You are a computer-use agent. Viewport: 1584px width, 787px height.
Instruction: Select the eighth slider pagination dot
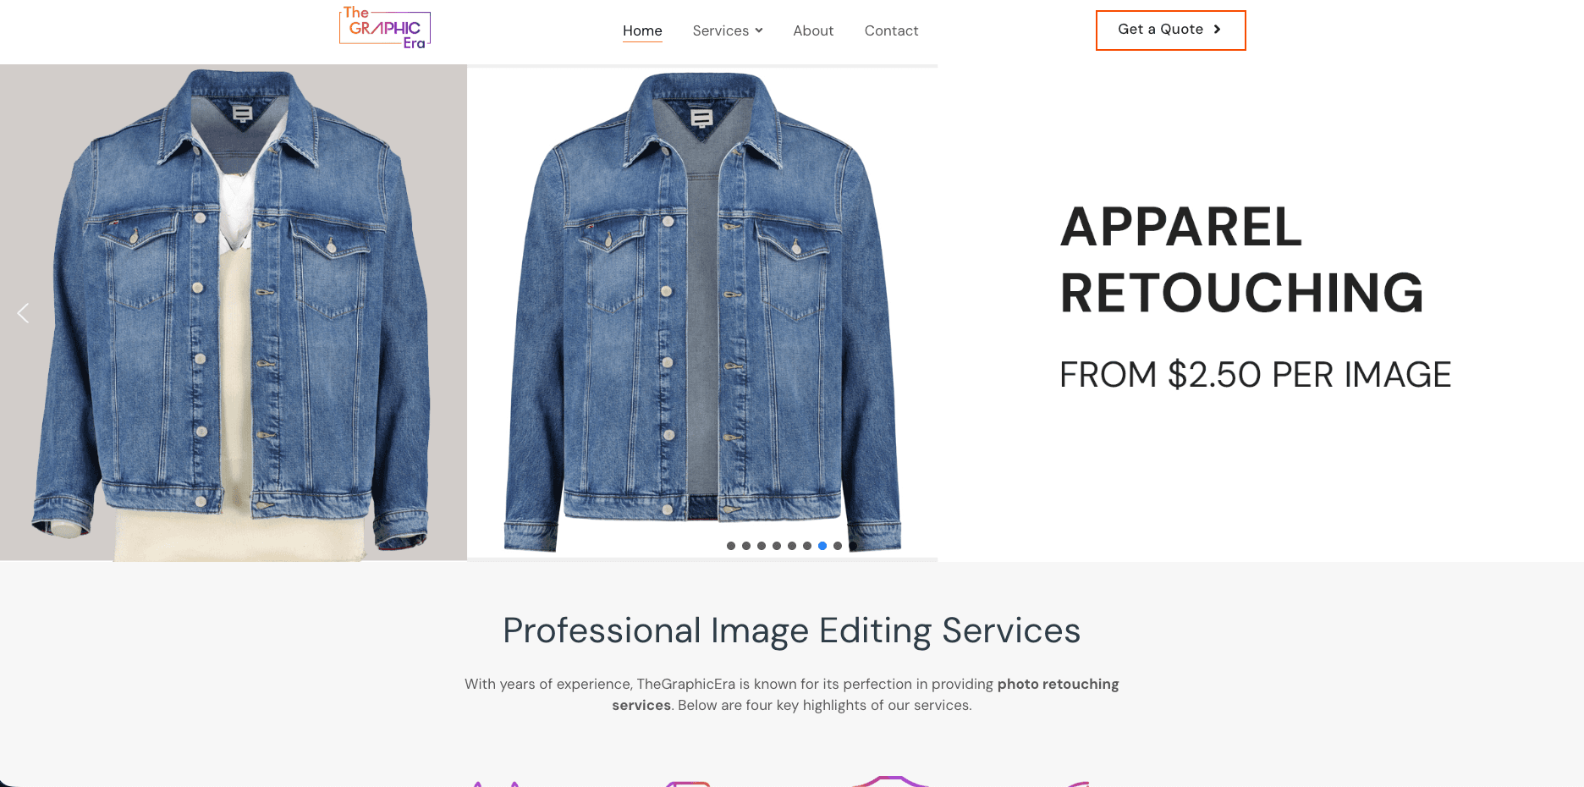click(x=838, y=546)
